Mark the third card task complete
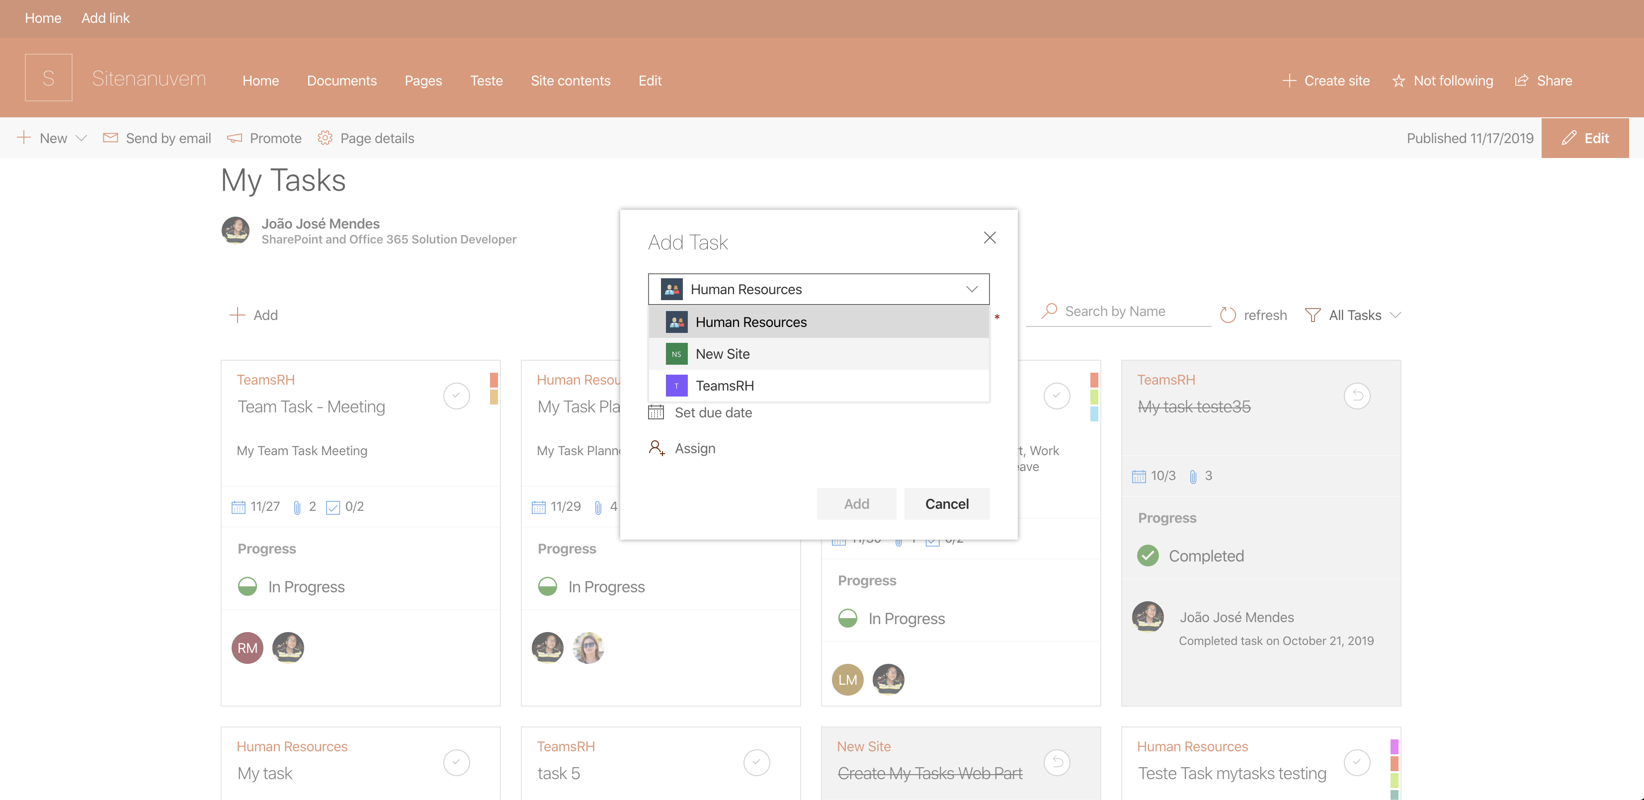The width and height of the screenshot is (1644, 800). 1057,396
